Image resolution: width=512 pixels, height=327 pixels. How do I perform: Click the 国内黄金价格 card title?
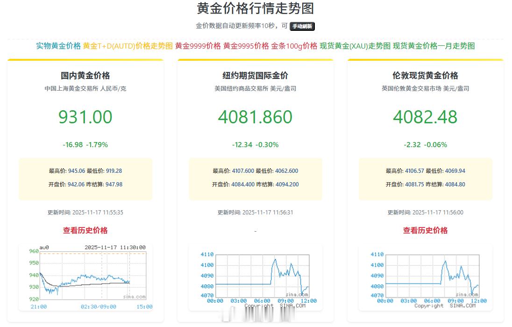click(x=85, y=75)
